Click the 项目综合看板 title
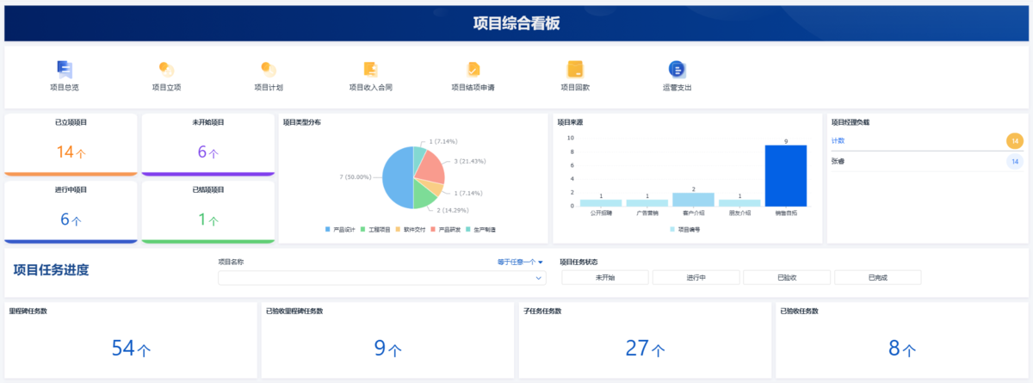The height and width of the screenshot is (383, 1033). click(516, 23)
